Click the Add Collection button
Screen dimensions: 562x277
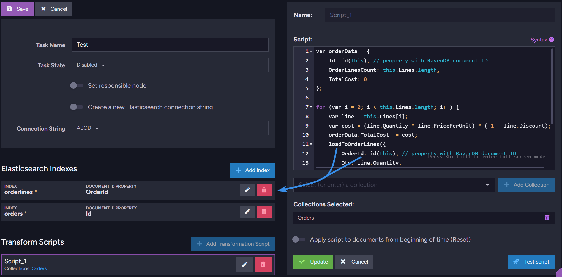[526, 185]
